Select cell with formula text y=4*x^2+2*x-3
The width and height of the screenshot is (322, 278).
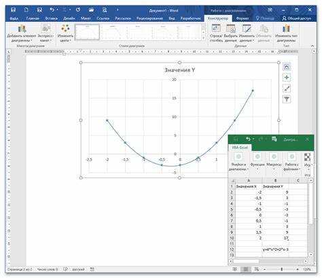276,249
